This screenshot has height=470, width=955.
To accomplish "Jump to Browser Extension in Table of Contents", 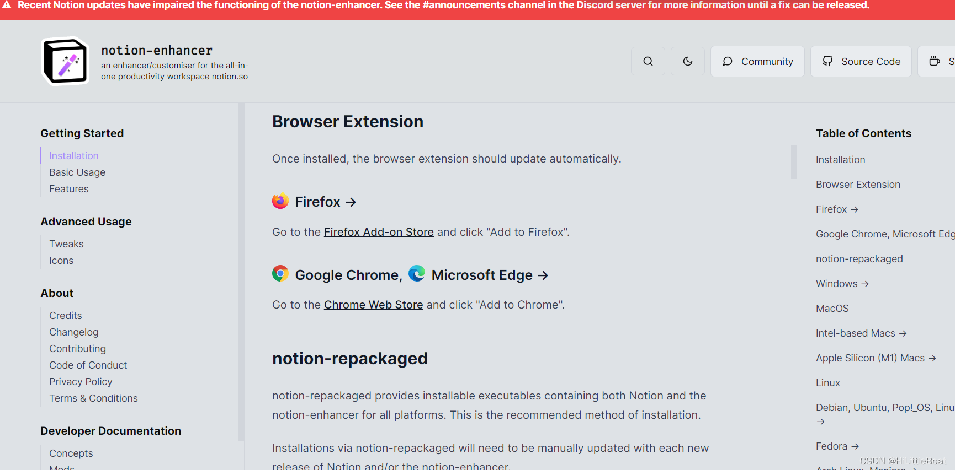I will click(x=858, y=185).
